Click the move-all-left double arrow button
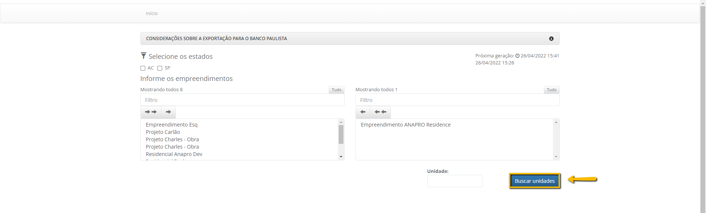The height and width of the screenshot is (213, 706). point(380,112)
